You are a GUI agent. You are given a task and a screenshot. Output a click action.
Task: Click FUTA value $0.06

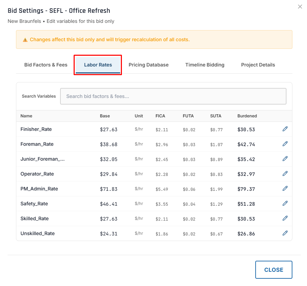pyautogui.click(x=189, y=189)
